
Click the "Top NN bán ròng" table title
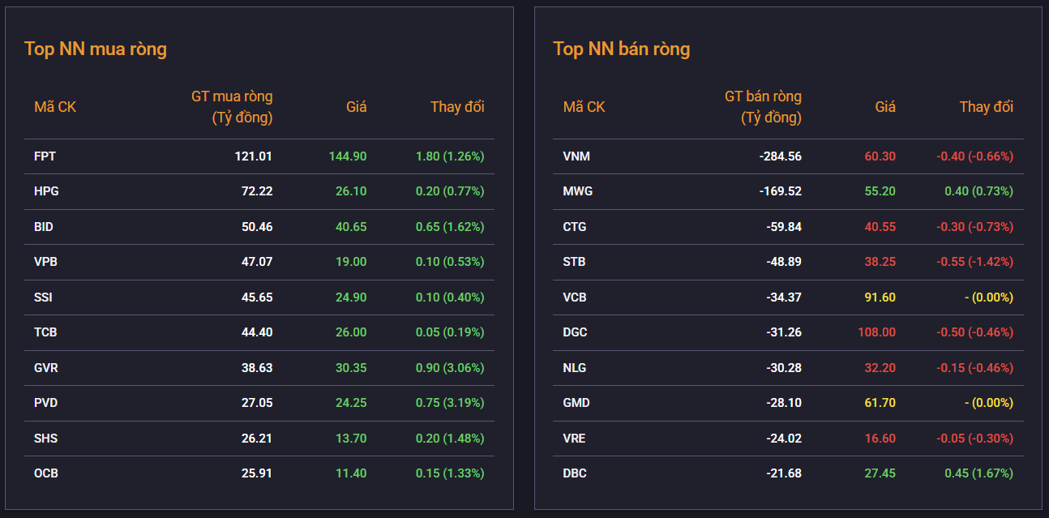pos(622,49)
